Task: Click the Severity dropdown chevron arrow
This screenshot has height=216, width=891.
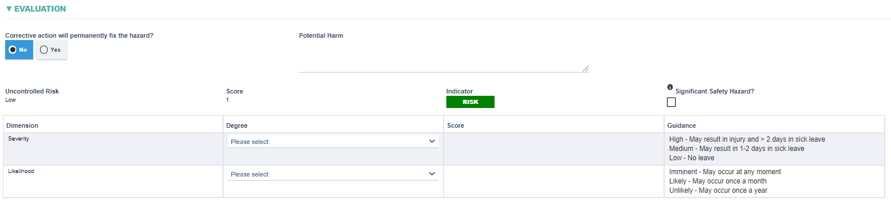Action: (x=431, y=141)
